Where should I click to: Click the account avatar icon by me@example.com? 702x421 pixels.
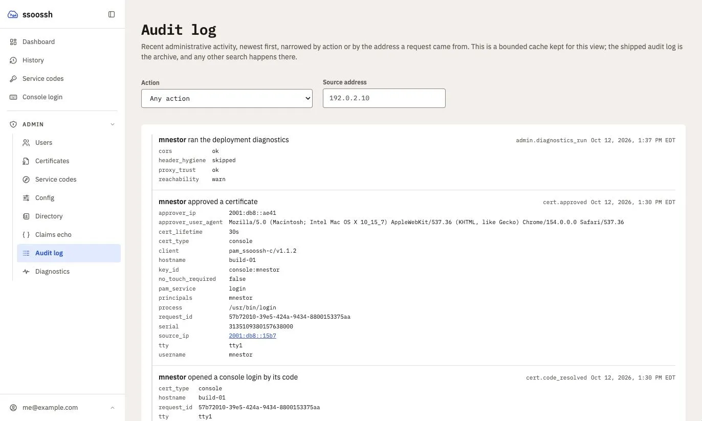(x=13, y=408)
